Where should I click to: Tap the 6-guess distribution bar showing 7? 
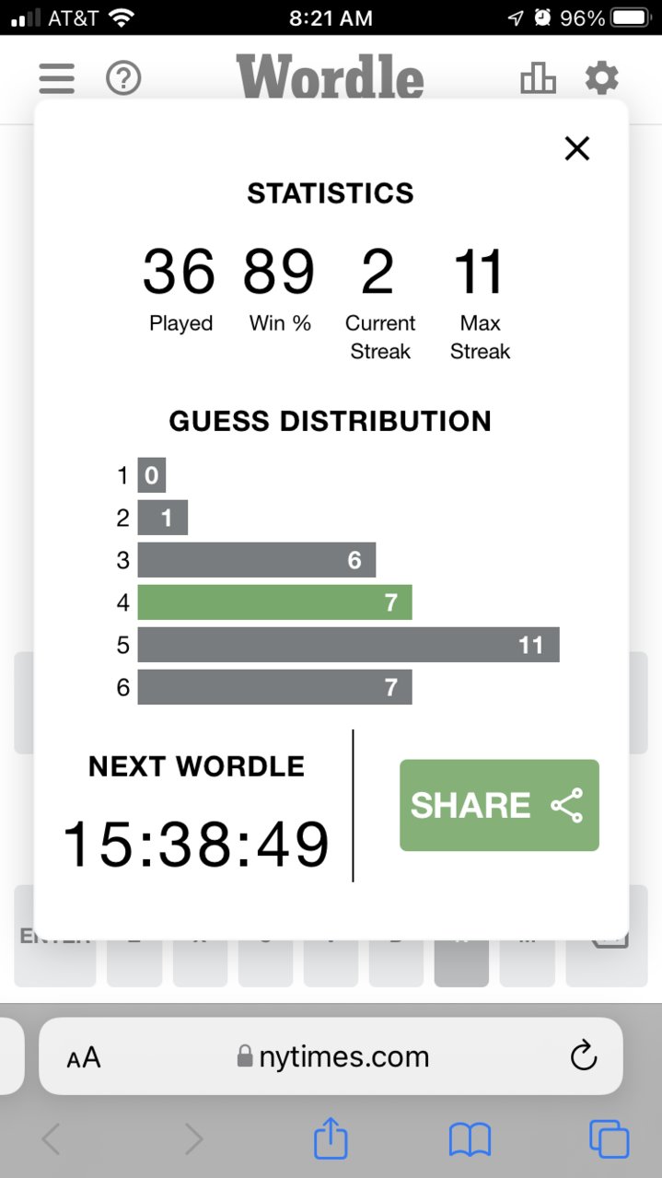click(274, 687)
